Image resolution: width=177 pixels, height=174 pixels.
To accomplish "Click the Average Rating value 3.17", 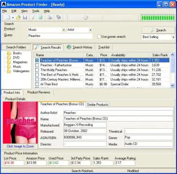I will tap(125, 163).
